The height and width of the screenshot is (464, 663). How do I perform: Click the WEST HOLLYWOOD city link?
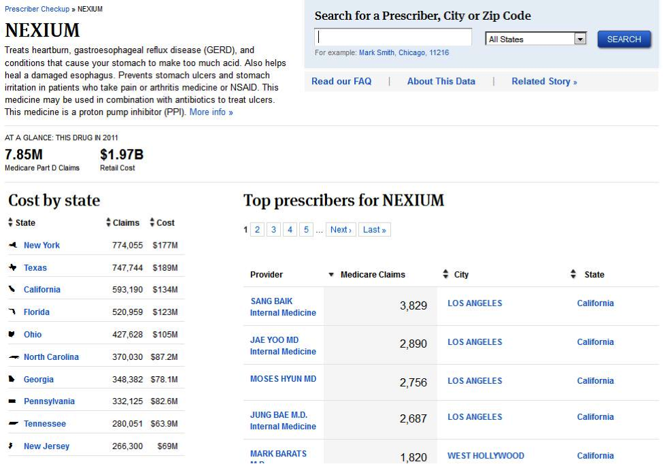pos(486,456)
